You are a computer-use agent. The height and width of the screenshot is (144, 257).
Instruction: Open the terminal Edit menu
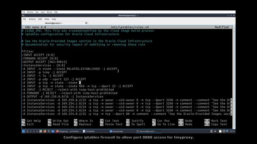pyautogui.click(x=40, y=19)
